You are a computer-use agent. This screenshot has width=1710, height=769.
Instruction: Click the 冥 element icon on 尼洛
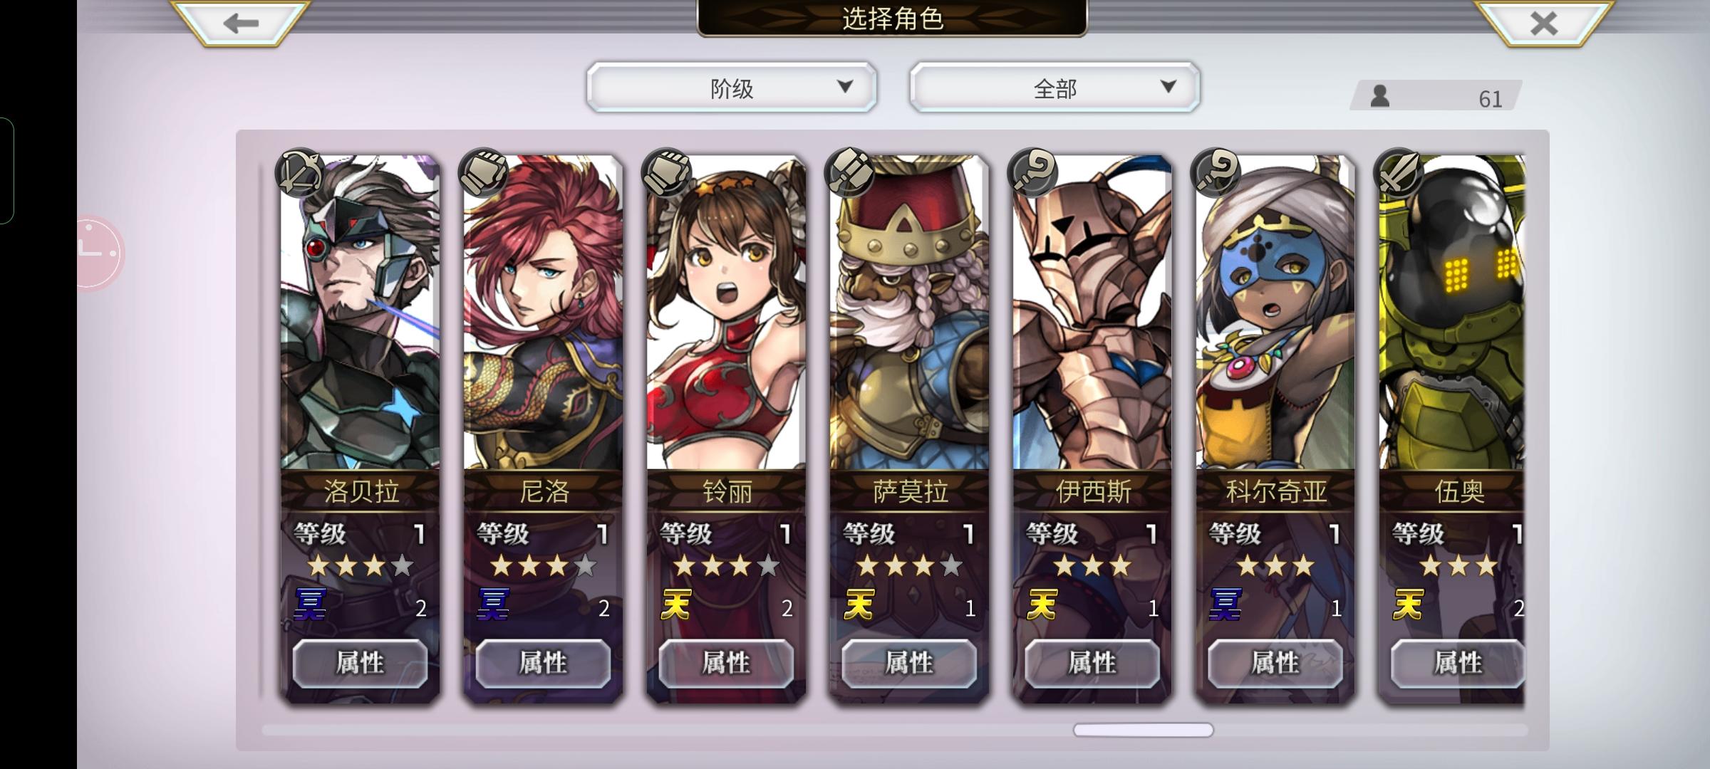coord(493,605)
